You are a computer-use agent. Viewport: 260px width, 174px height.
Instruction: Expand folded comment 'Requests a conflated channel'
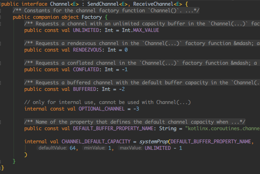142,63
